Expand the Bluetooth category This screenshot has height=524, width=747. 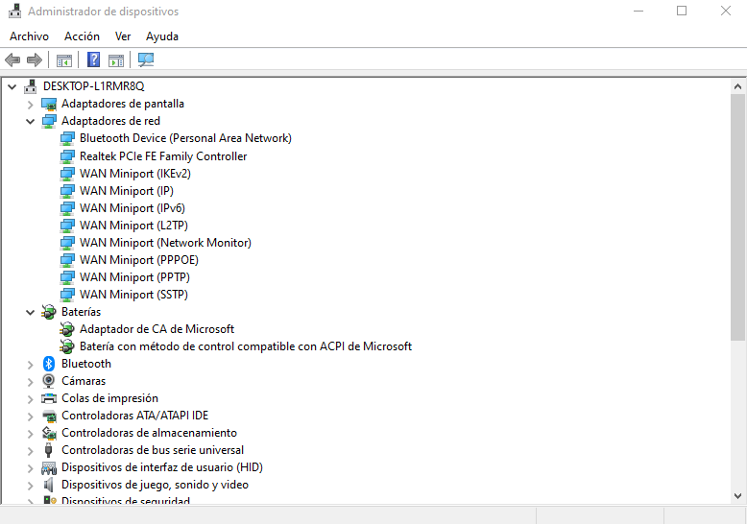31,365
